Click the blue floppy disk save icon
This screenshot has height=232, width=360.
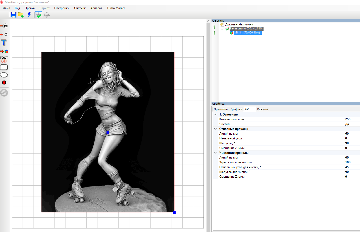14,15
